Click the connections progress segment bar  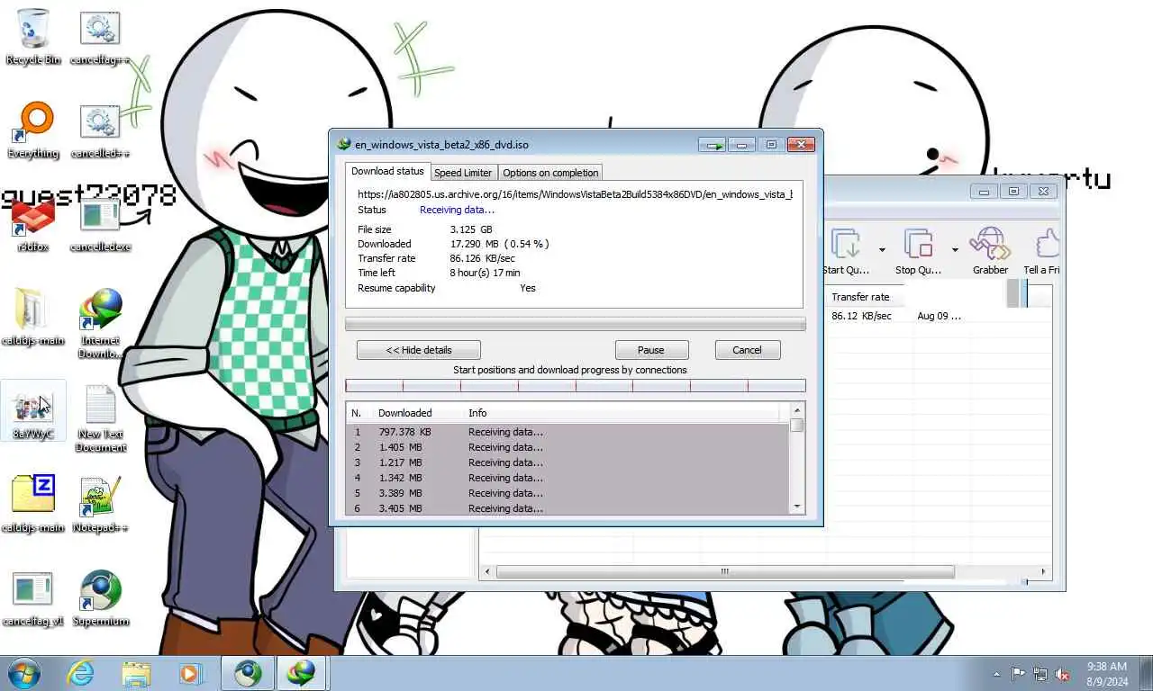576,386
